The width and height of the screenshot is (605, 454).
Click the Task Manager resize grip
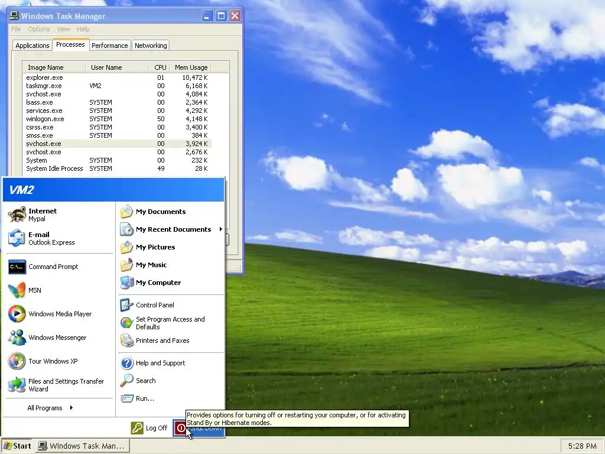coord(238,268)
